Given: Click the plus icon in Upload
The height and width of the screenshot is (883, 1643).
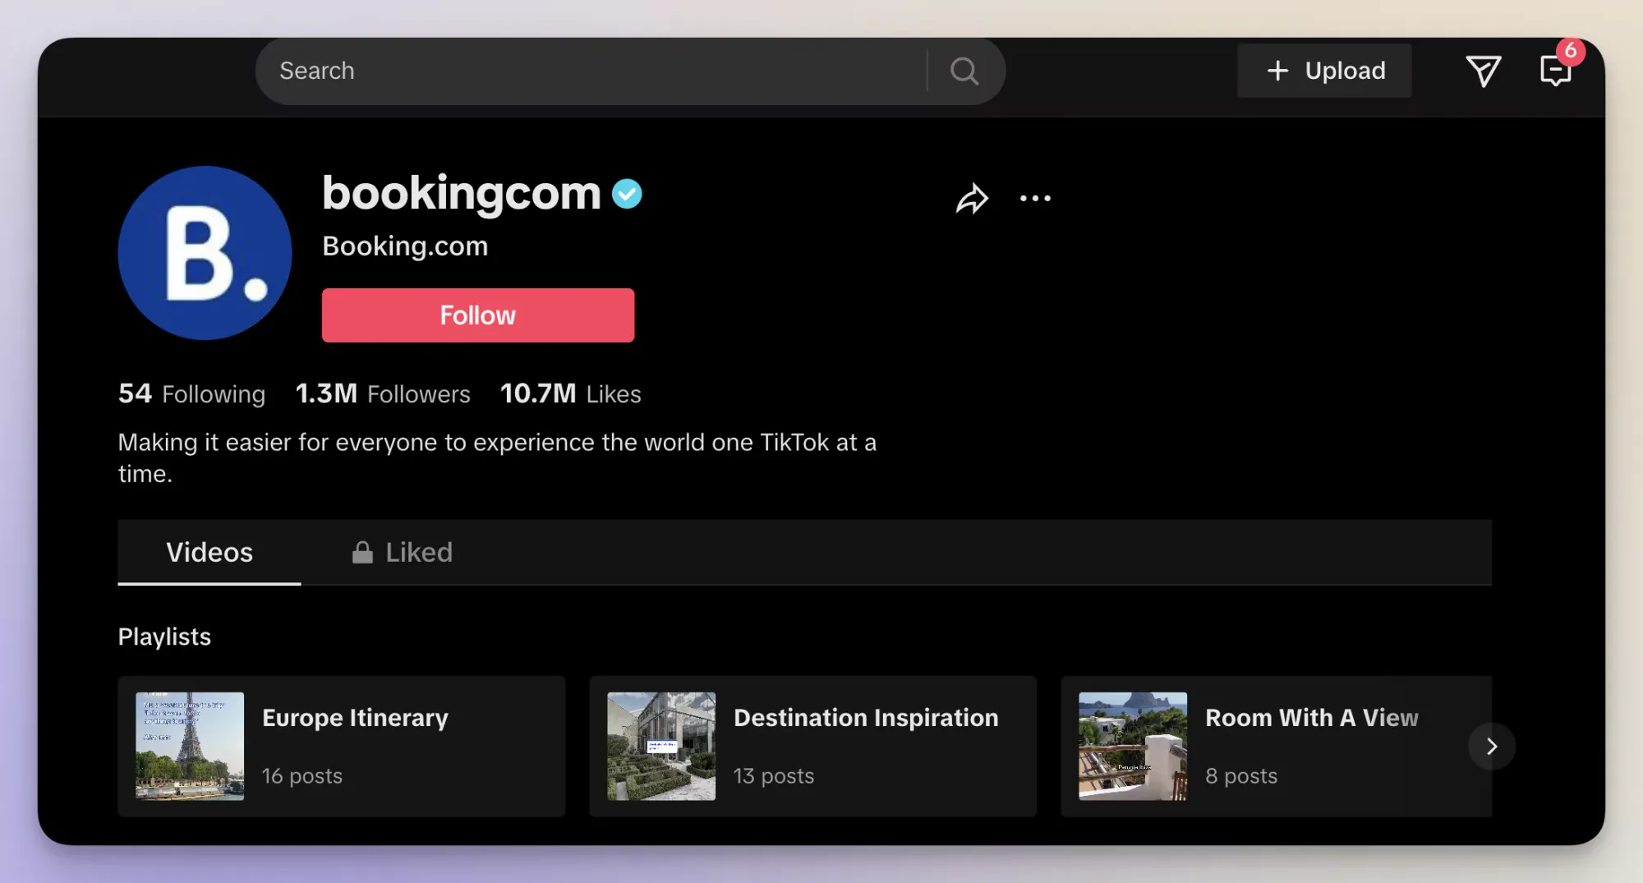Looking at the screenshot, I should point(1277,71).
